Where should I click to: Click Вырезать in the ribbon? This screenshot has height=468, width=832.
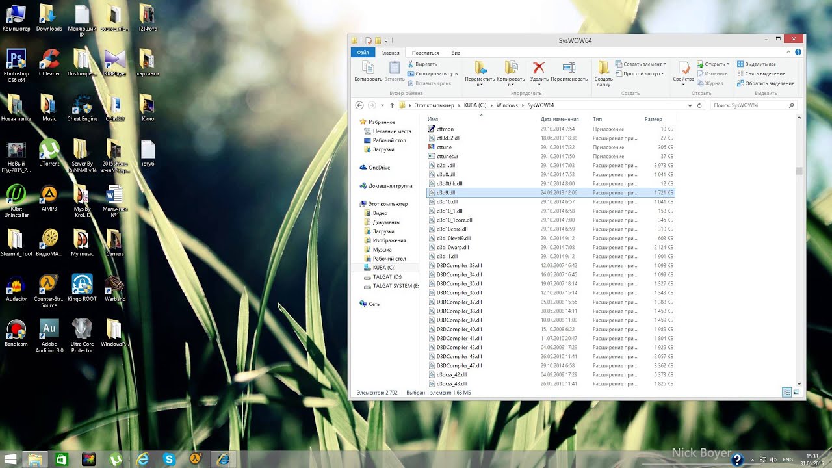tap(422, 64)
